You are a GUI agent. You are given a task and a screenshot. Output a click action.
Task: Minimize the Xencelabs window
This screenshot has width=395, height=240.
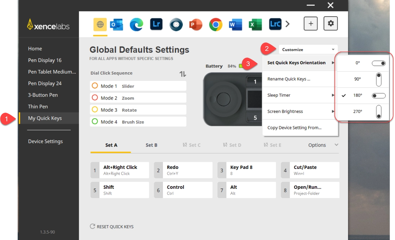coord(311,5)
